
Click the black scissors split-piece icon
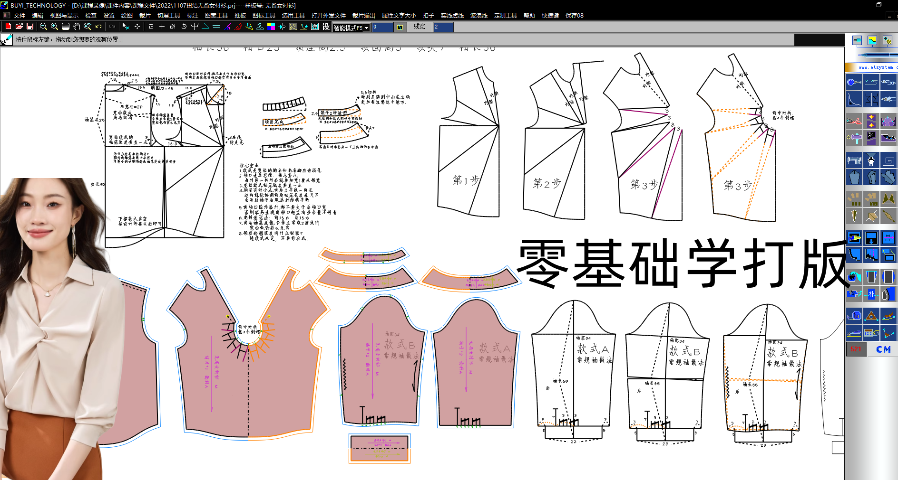[871, 138]
